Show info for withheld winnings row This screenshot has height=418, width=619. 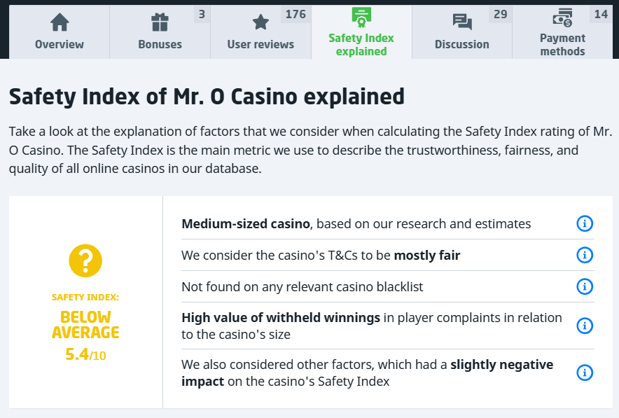pos(584,326)
